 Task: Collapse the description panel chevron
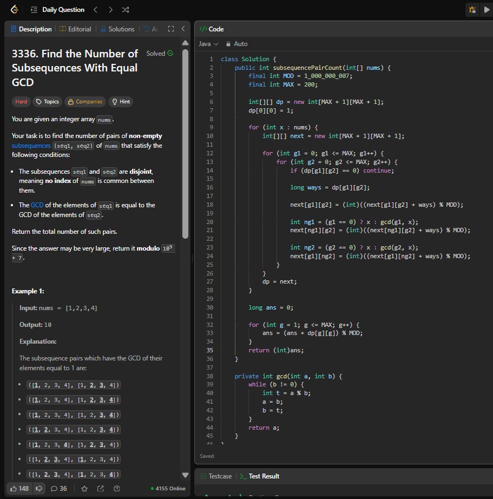183,29
